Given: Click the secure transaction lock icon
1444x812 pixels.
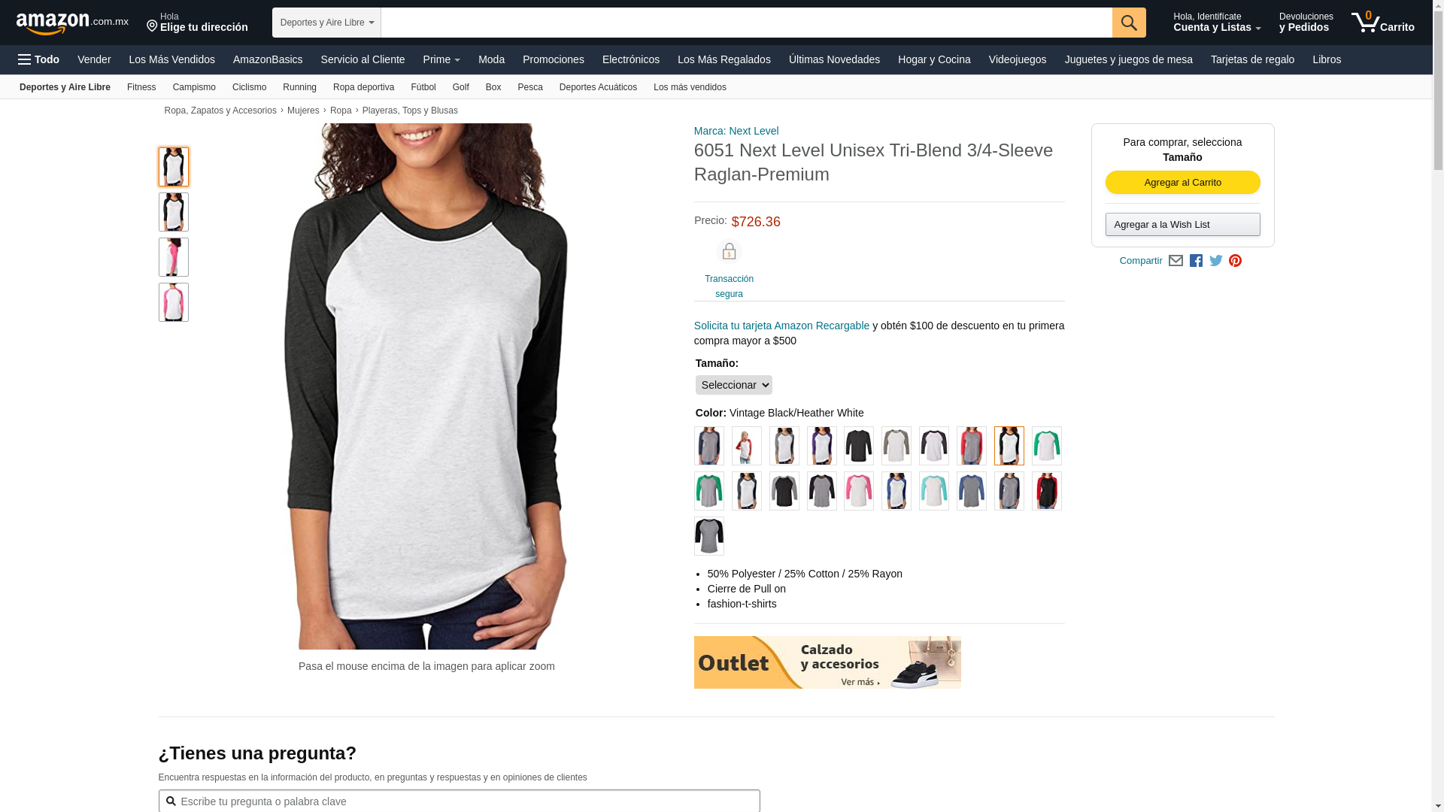Looking at the screenshot, I should 729,251.
